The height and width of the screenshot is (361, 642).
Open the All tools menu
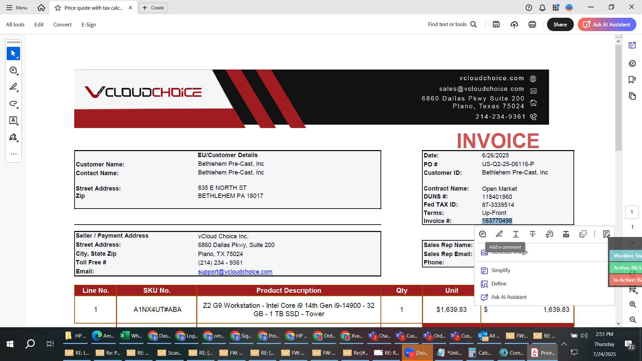(x=15, y=24)
